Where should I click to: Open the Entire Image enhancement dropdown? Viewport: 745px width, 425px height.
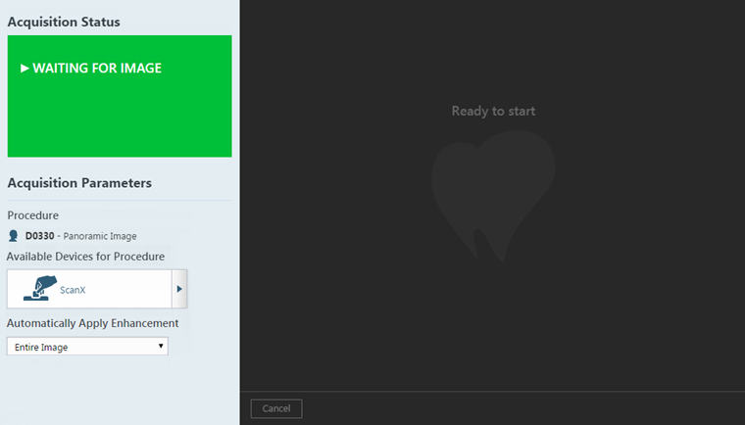(86, 347)
